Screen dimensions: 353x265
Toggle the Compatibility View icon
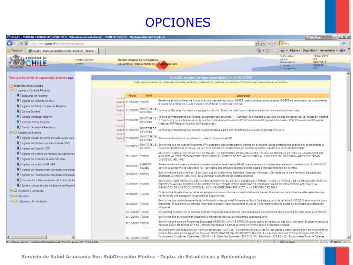(x=262, y=43)
